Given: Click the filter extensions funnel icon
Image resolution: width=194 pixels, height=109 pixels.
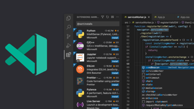Looking at the screenshot, I should click(102, 17).
